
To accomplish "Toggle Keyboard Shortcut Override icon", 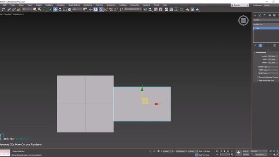I will pos(96,10).
